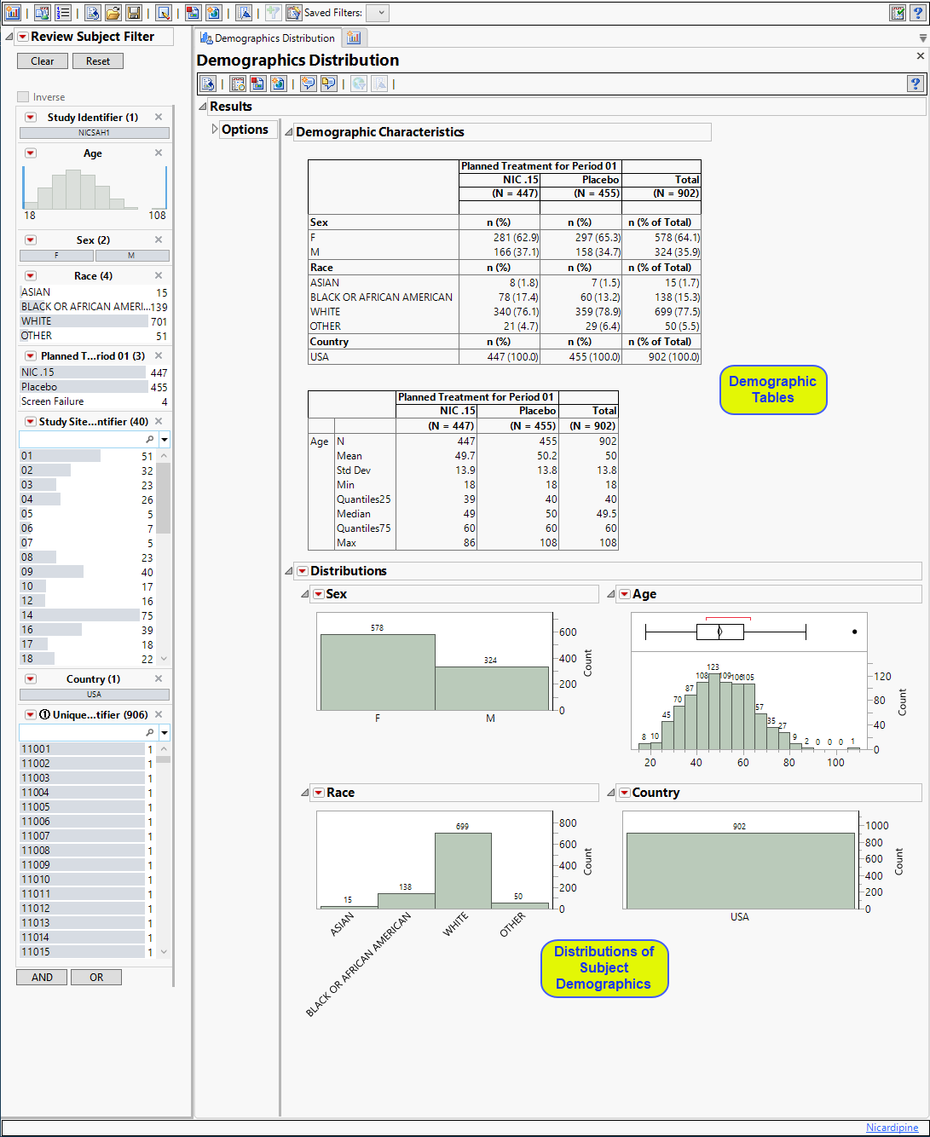Click the first export icon in report toolbar
The height and width of the screenshot is (1137, 930).
(207, 84)
